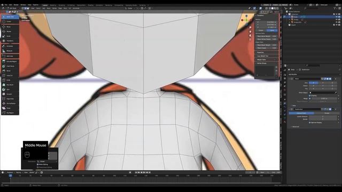
Task: Switch to the Modeling workspace tab
Action: tap(53, 5)
